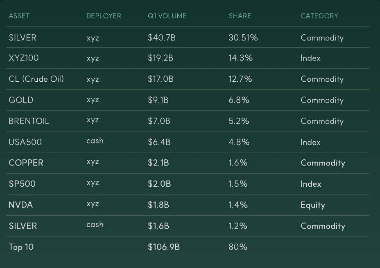Click the $2.0B volume for SP500
Image resolution: width=380 pixels, height=268 pixels.
coord(159,184)
